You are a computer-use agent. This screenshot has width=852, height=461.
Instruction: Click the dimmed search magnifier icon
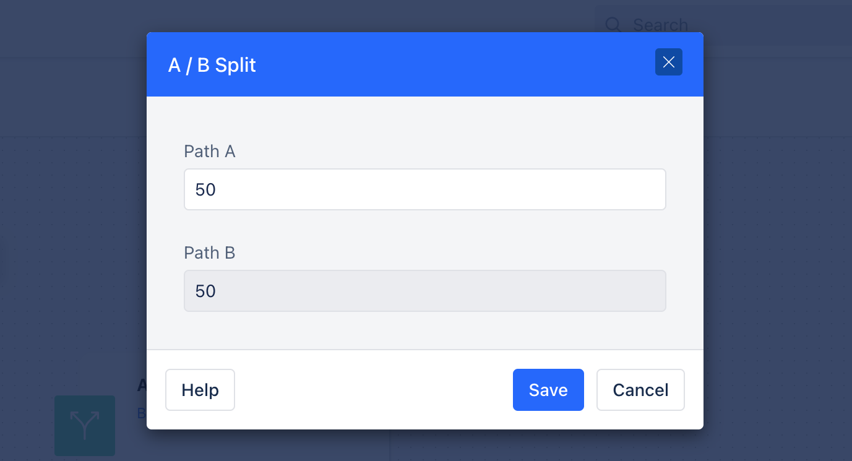613,25
